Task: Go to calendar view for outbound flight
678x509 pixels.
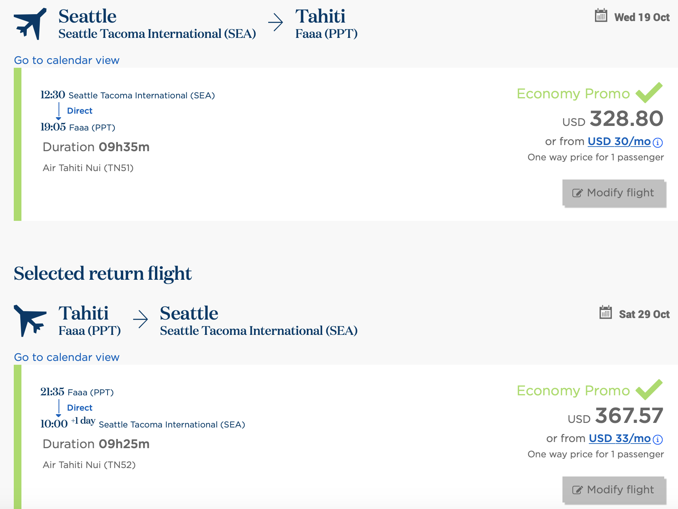Action: pos(67,60)
